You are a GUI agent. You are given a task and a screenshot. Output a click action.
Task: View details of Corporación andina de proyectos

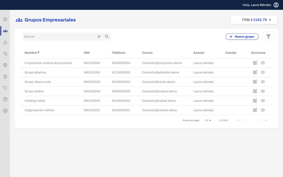click(x=263, y=63)
